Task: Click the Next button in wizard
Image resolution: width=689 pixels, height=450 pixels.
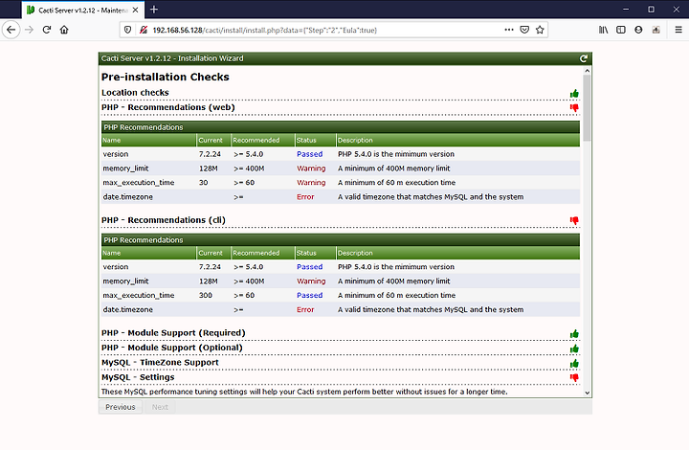Action: 160,407
